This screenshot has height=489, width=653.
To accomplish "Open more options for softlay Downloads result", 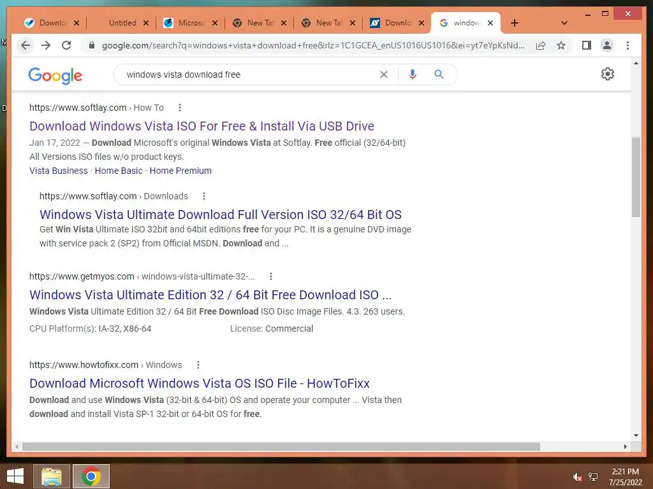I will [203, 196].
